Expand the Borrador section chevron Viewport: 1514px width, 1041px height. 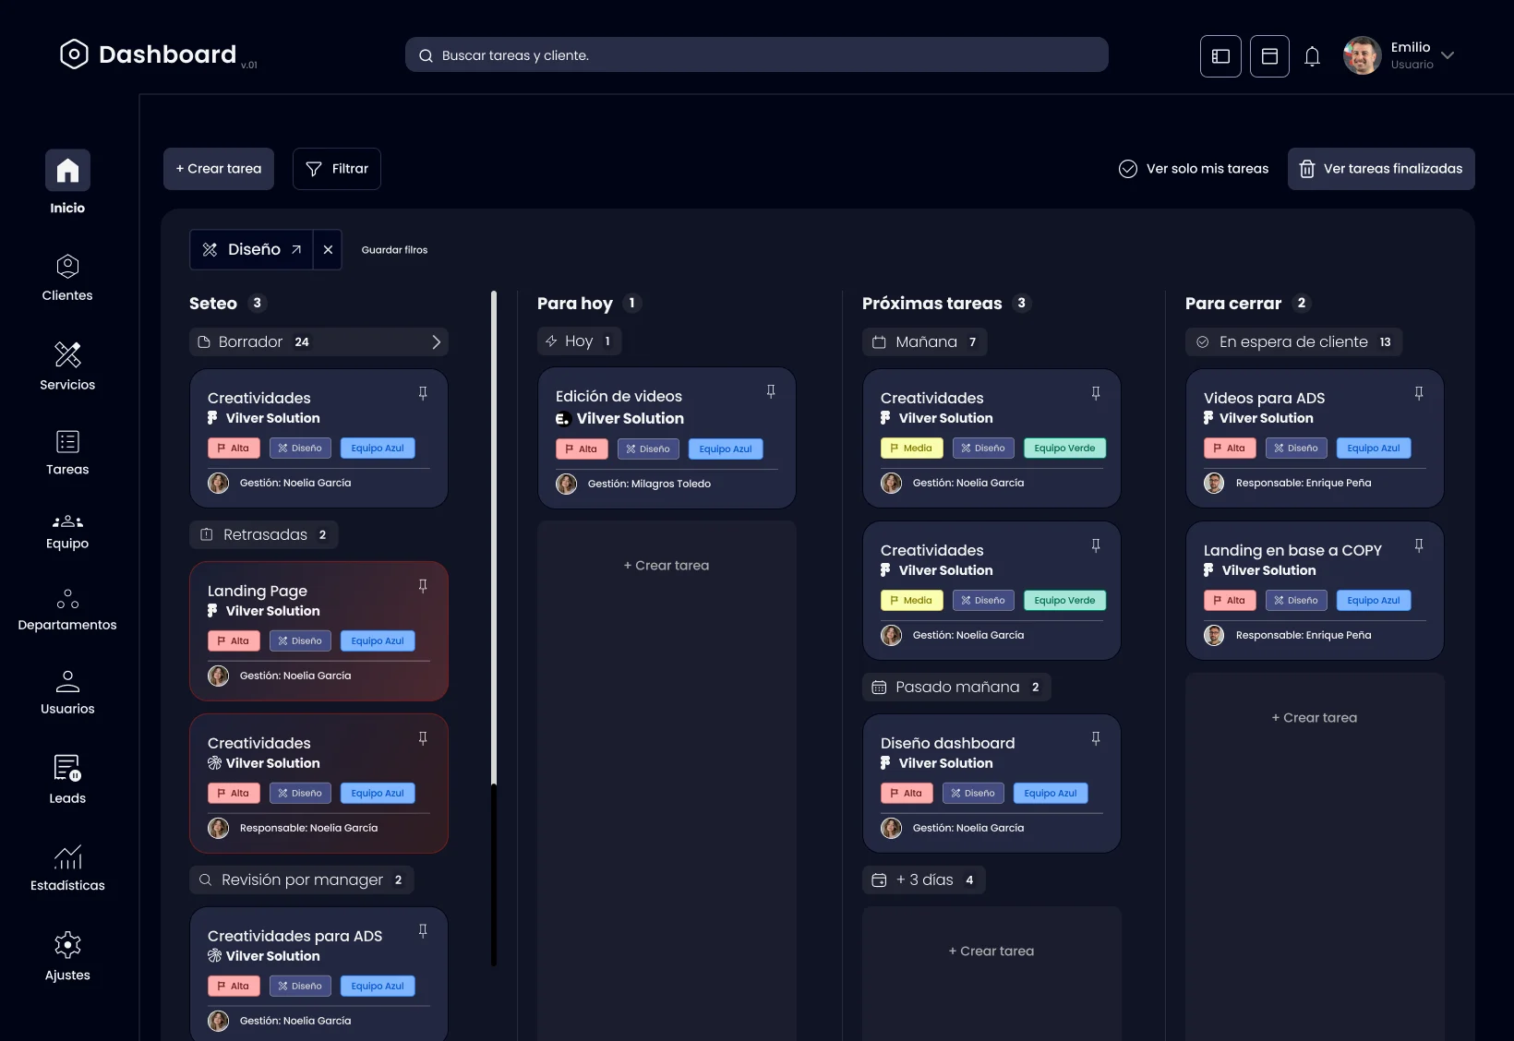pos(436,342)
